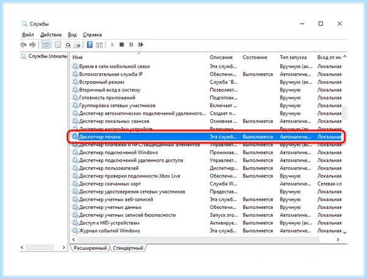
Task: Click the left pane's horizontal scrollbar thumb
Action: [40, 247]
